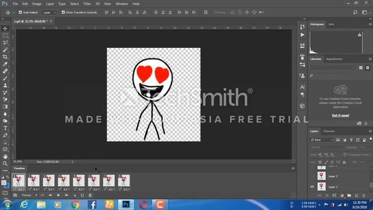
Task: Select the Gradient tool
Action: [x=5, y=107]
